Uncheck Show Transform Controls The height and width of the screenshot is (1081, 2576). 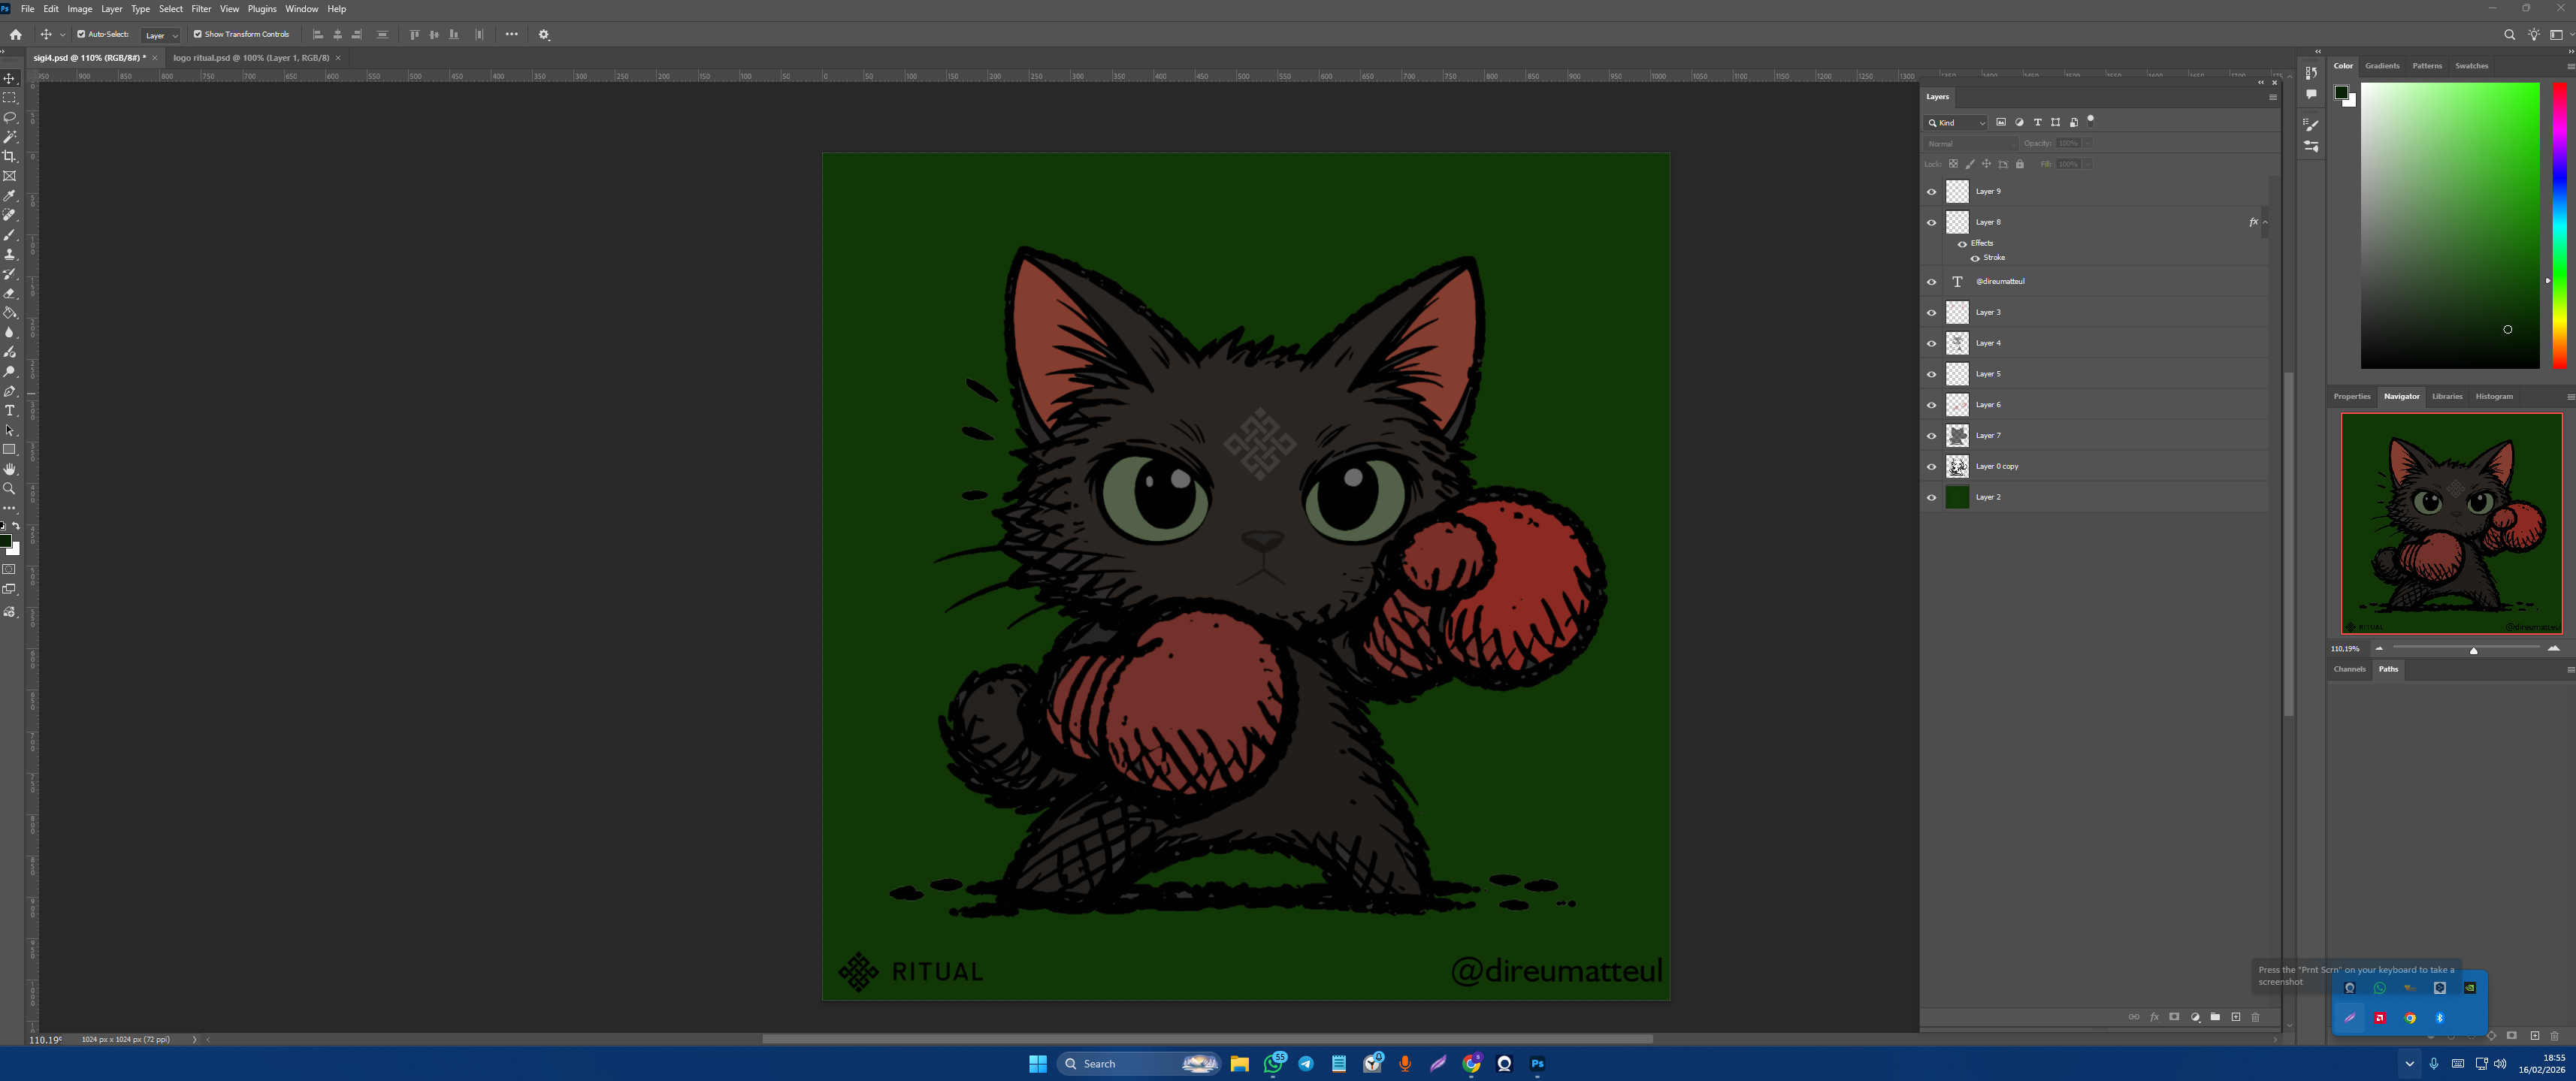coord(197,34)
